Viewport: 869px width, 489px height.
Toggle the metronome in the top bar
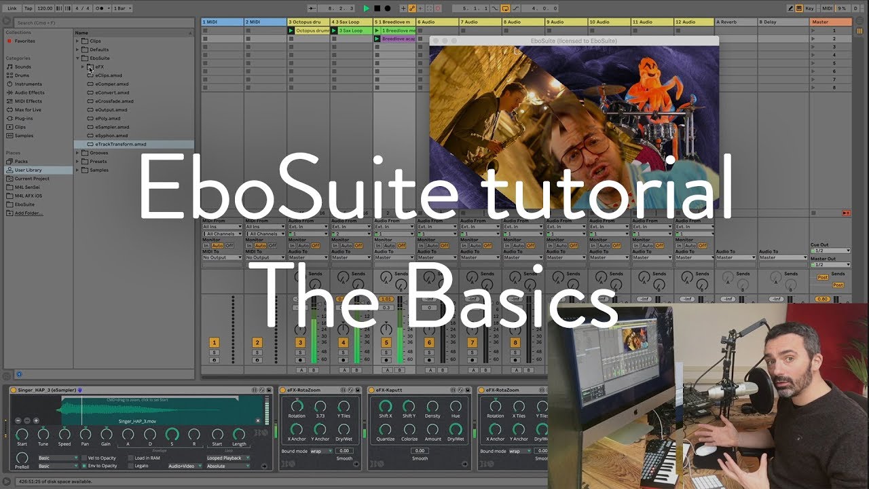[102, 8]
